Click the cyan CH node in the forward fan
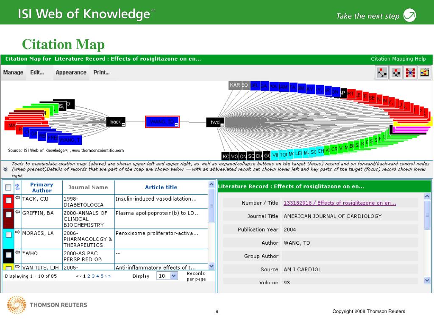434x325 pixels. coord(320,151)
